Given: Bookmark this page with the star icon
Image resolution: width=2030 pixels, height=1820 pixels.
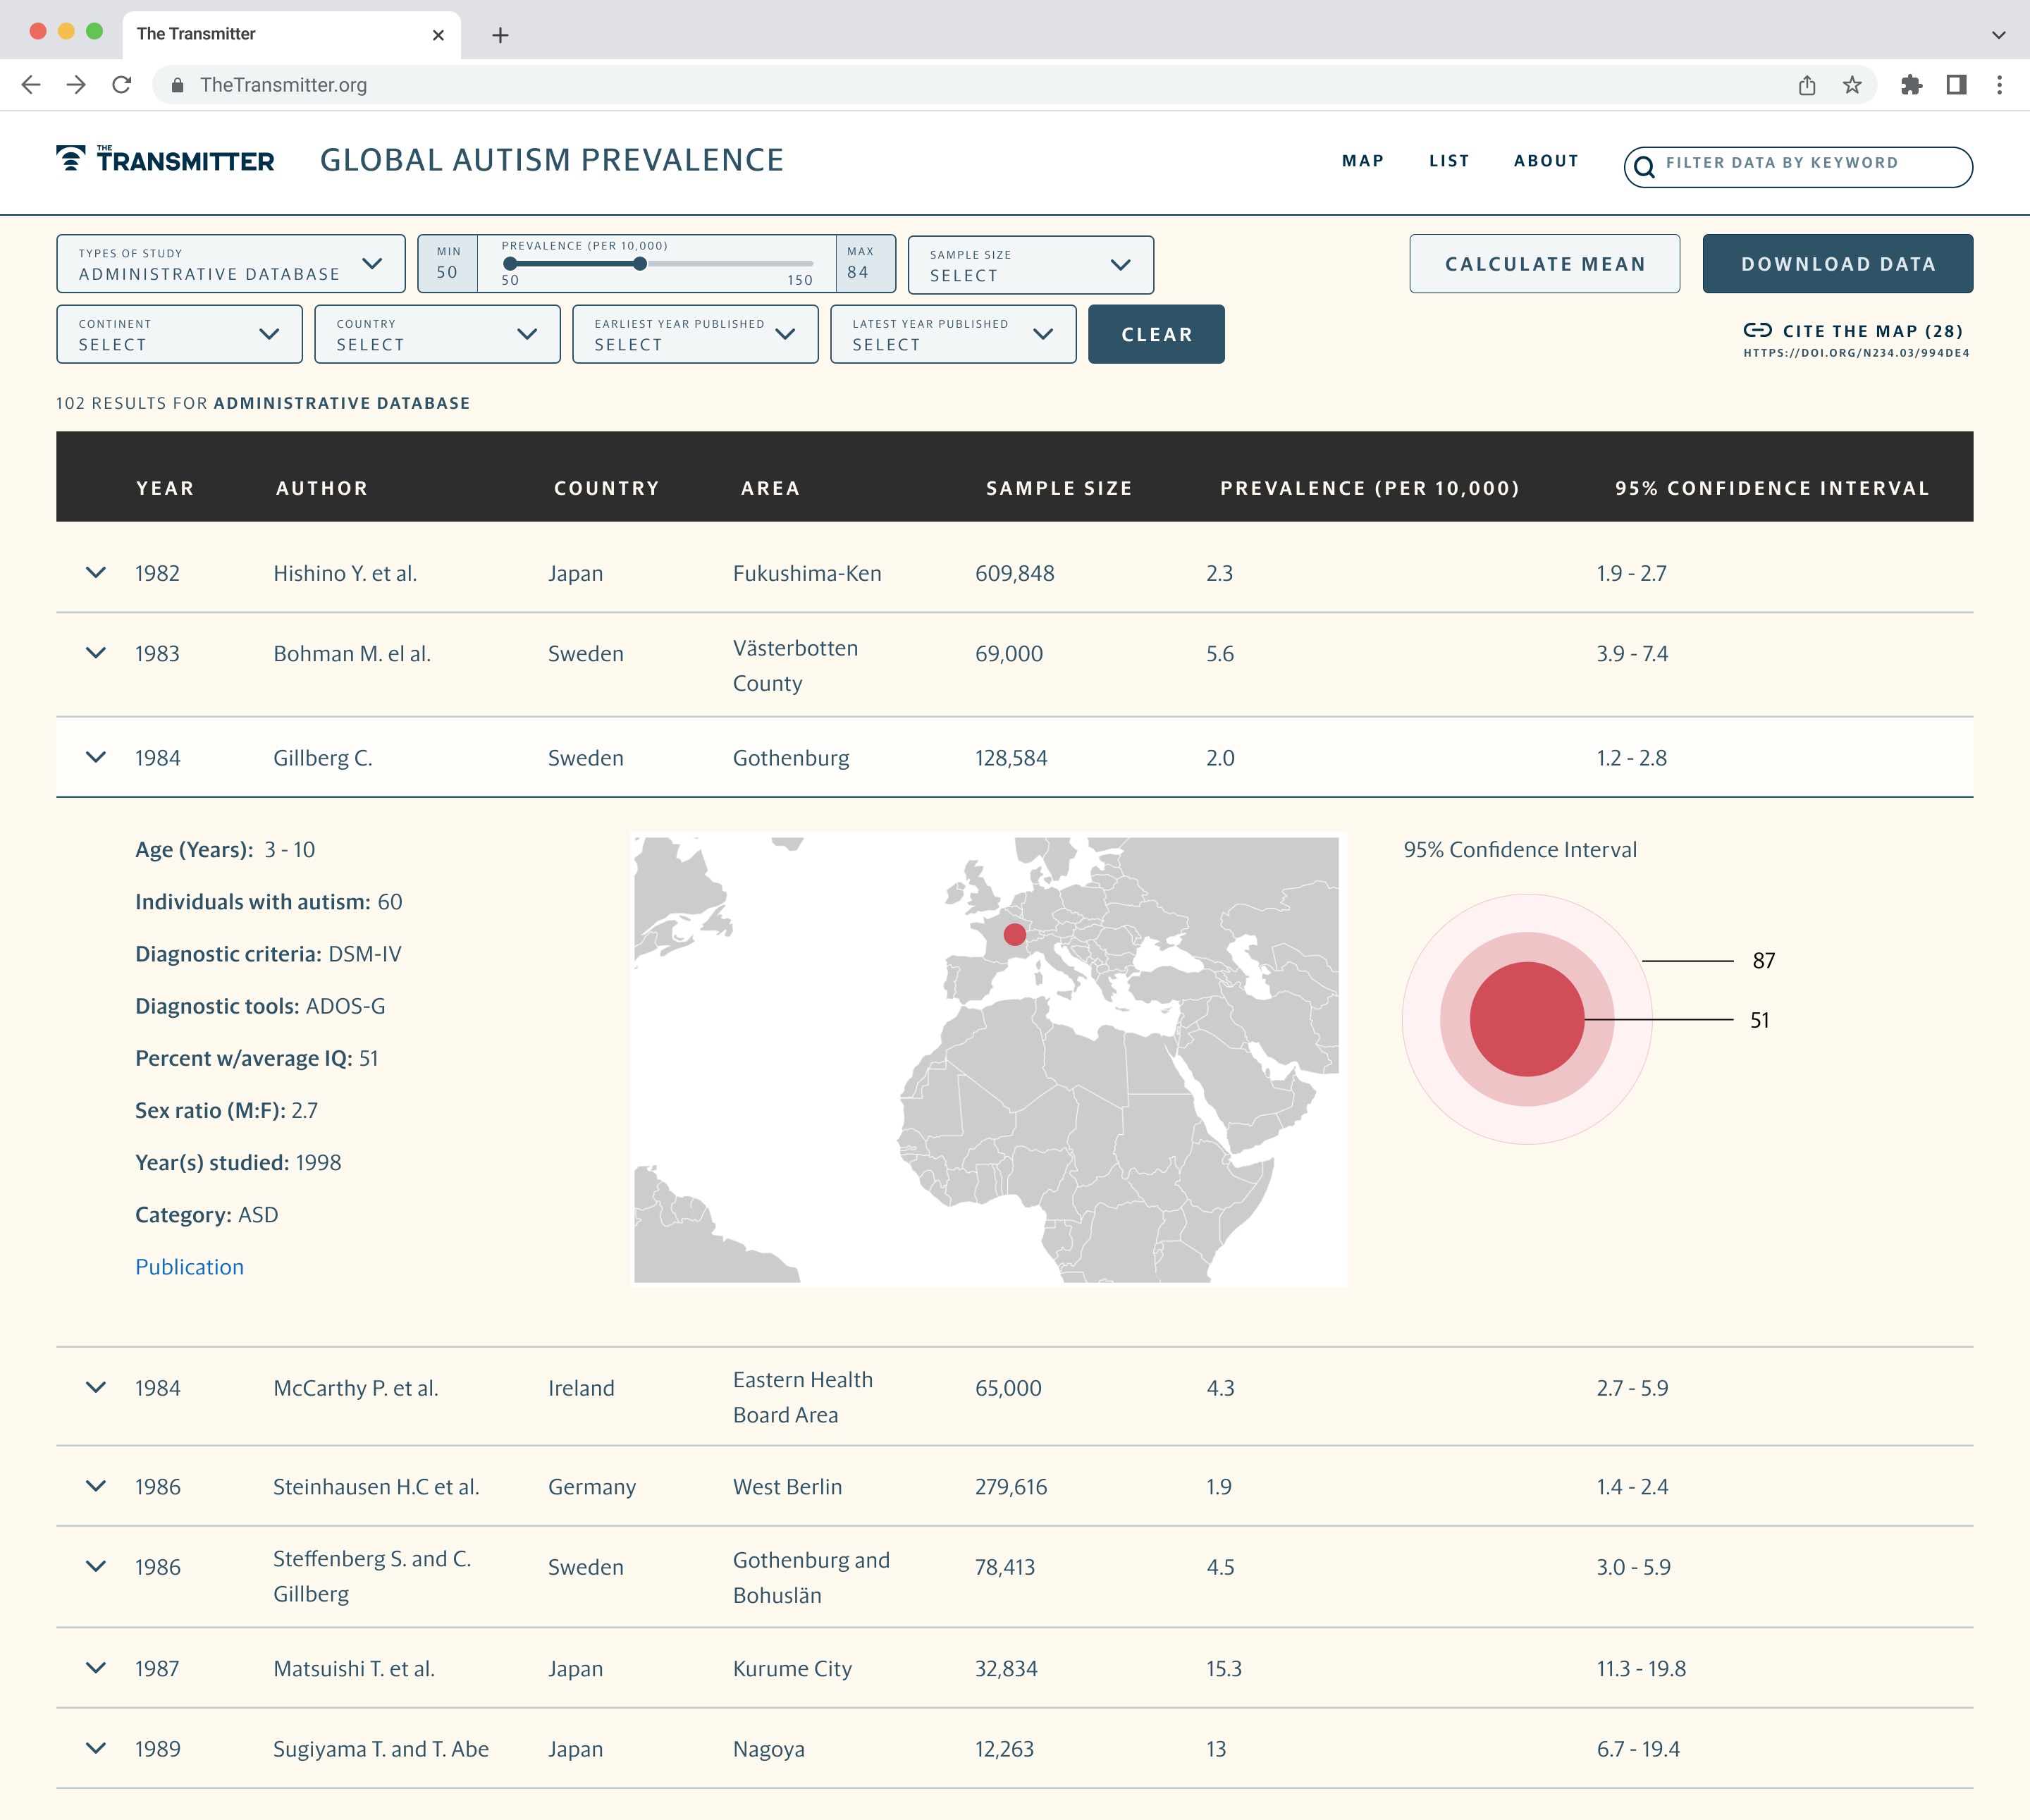Looking at the screenshot, I should coord(1852,85).
